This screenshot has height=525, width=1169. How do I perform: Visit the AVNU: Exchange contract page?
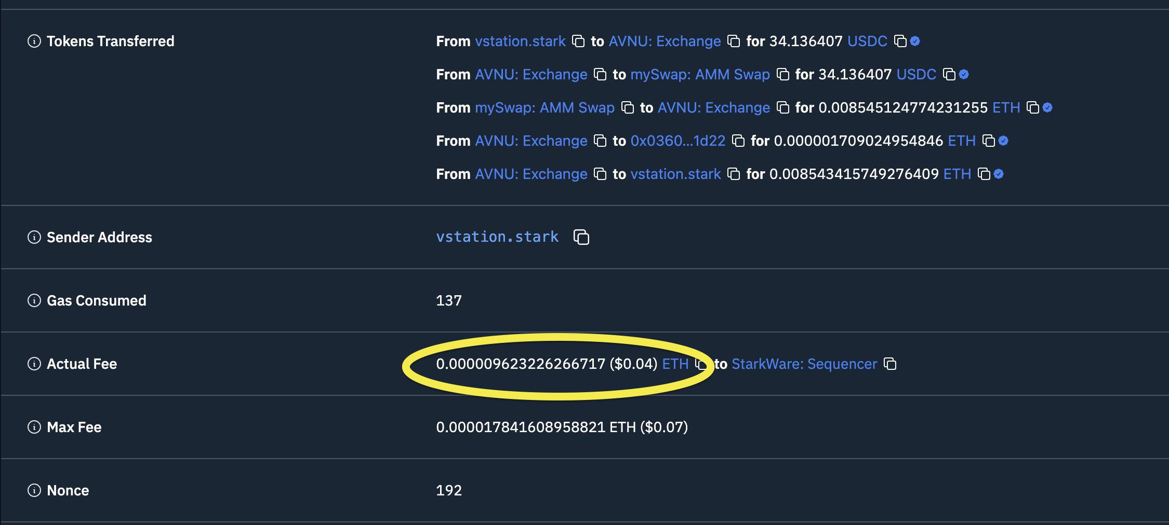[664, 42]
